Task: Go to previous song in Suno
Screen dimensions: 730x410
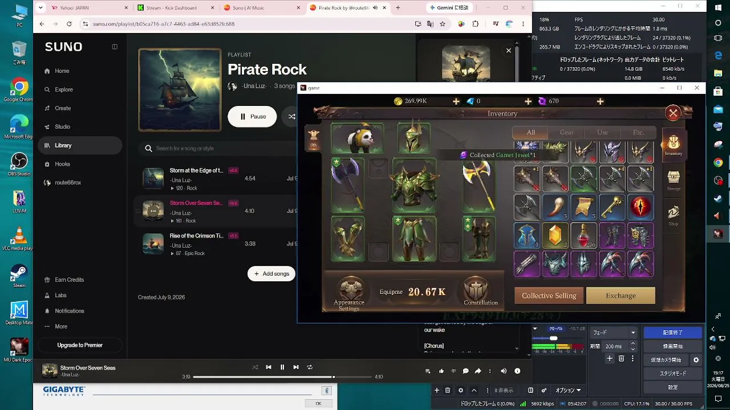Action: pyautogui.click(x=269, y=367)
